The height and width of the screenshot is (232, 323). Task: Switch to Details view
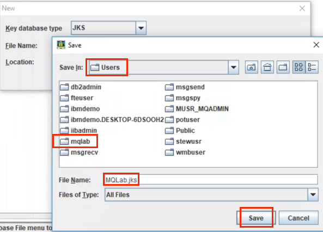[x=312, y=67]
